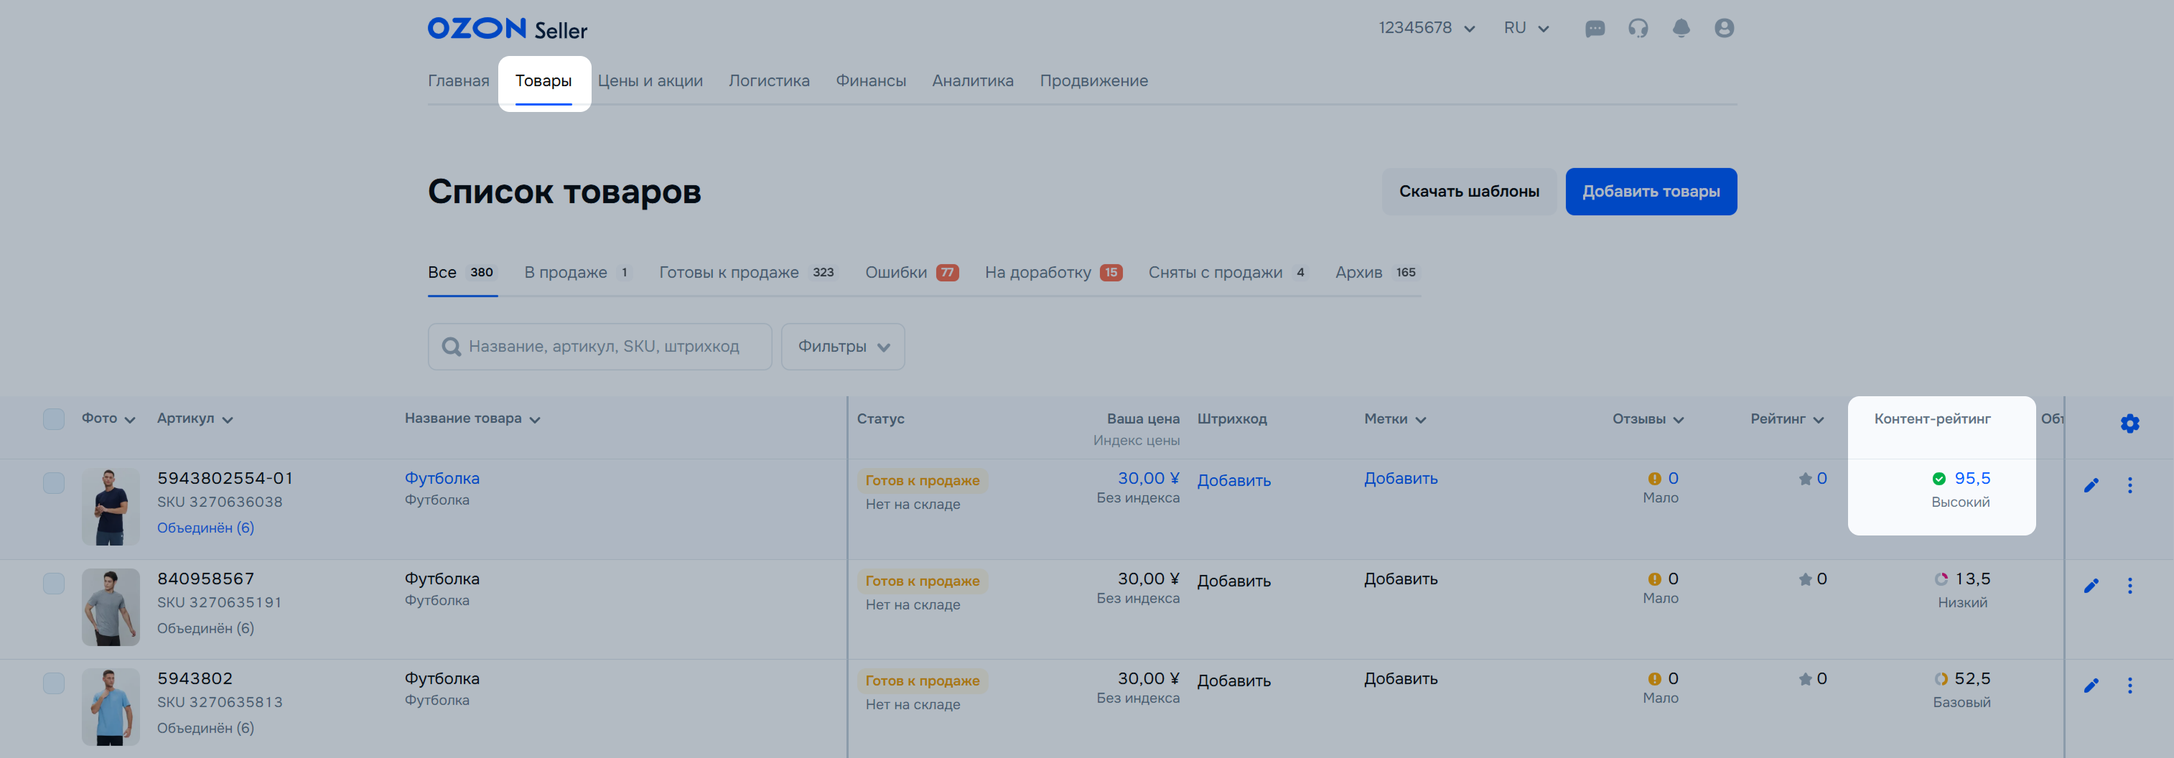
Task: Click the support headset icon
Action: pos(1637,29)
